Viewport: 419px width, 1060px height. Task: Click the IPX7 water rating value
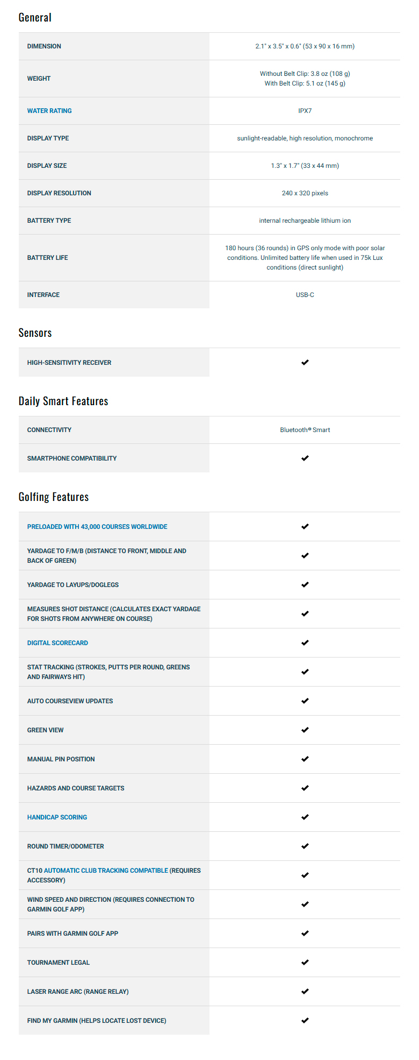pyautogui.click(x=305, y=111)
